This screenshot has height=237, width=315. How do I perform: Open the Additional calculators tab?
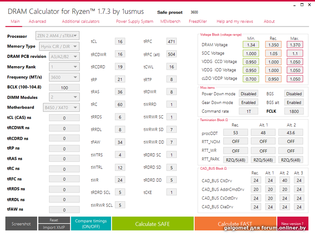pyautogui.click(x=81, y=22)
